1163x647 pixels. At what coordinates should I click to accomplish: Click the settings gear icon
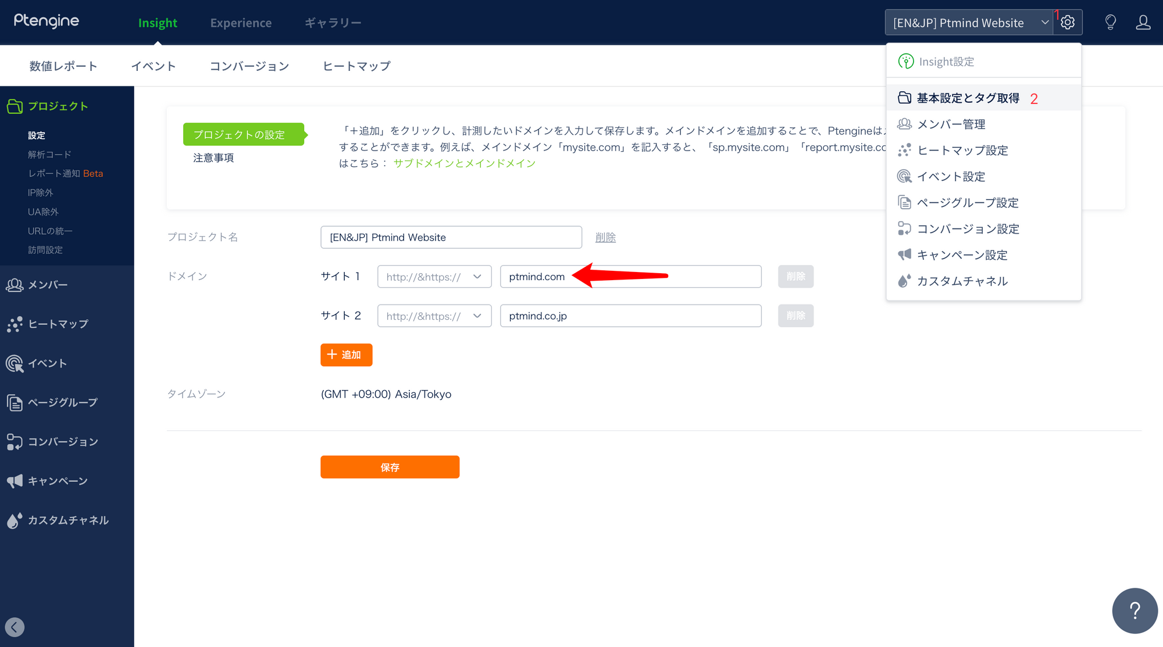click(x=1068, y=23)
